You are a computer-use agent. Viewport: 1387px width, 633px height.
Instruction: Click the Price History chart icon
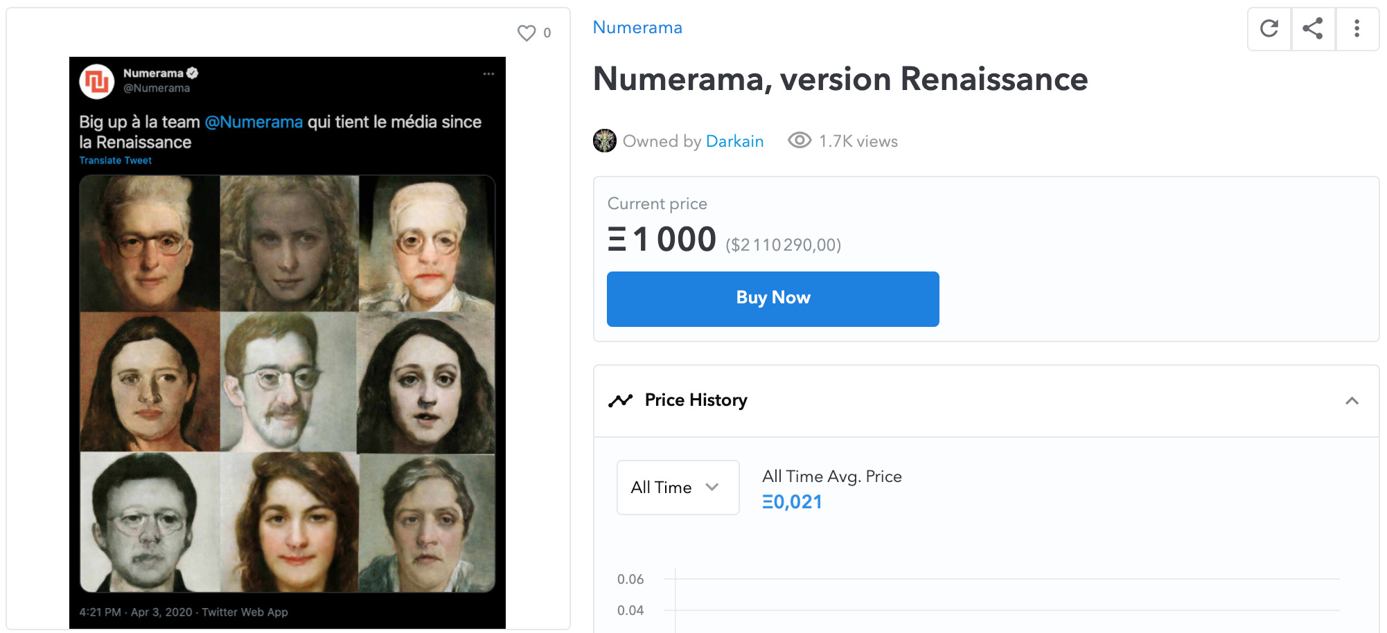(620, 400)
